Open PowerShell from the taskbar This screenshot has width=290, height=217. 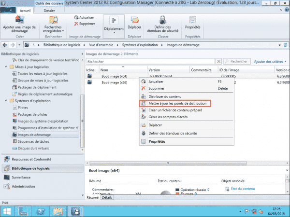click(x=41, y=212)
